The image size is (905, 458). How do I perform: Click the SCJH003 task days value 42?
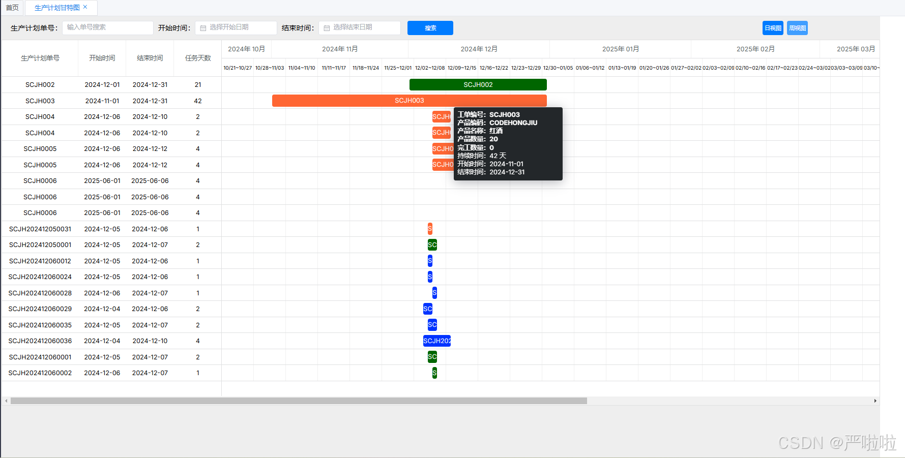[x=198, y=101]
